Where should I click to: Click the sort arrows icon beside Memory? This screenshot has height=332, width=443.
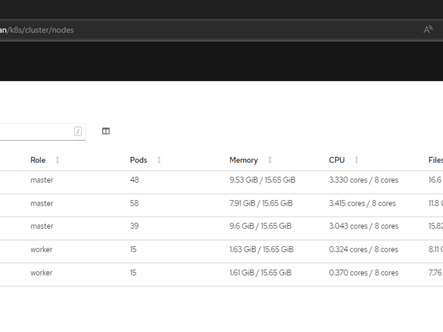click(x=270, y=160)
